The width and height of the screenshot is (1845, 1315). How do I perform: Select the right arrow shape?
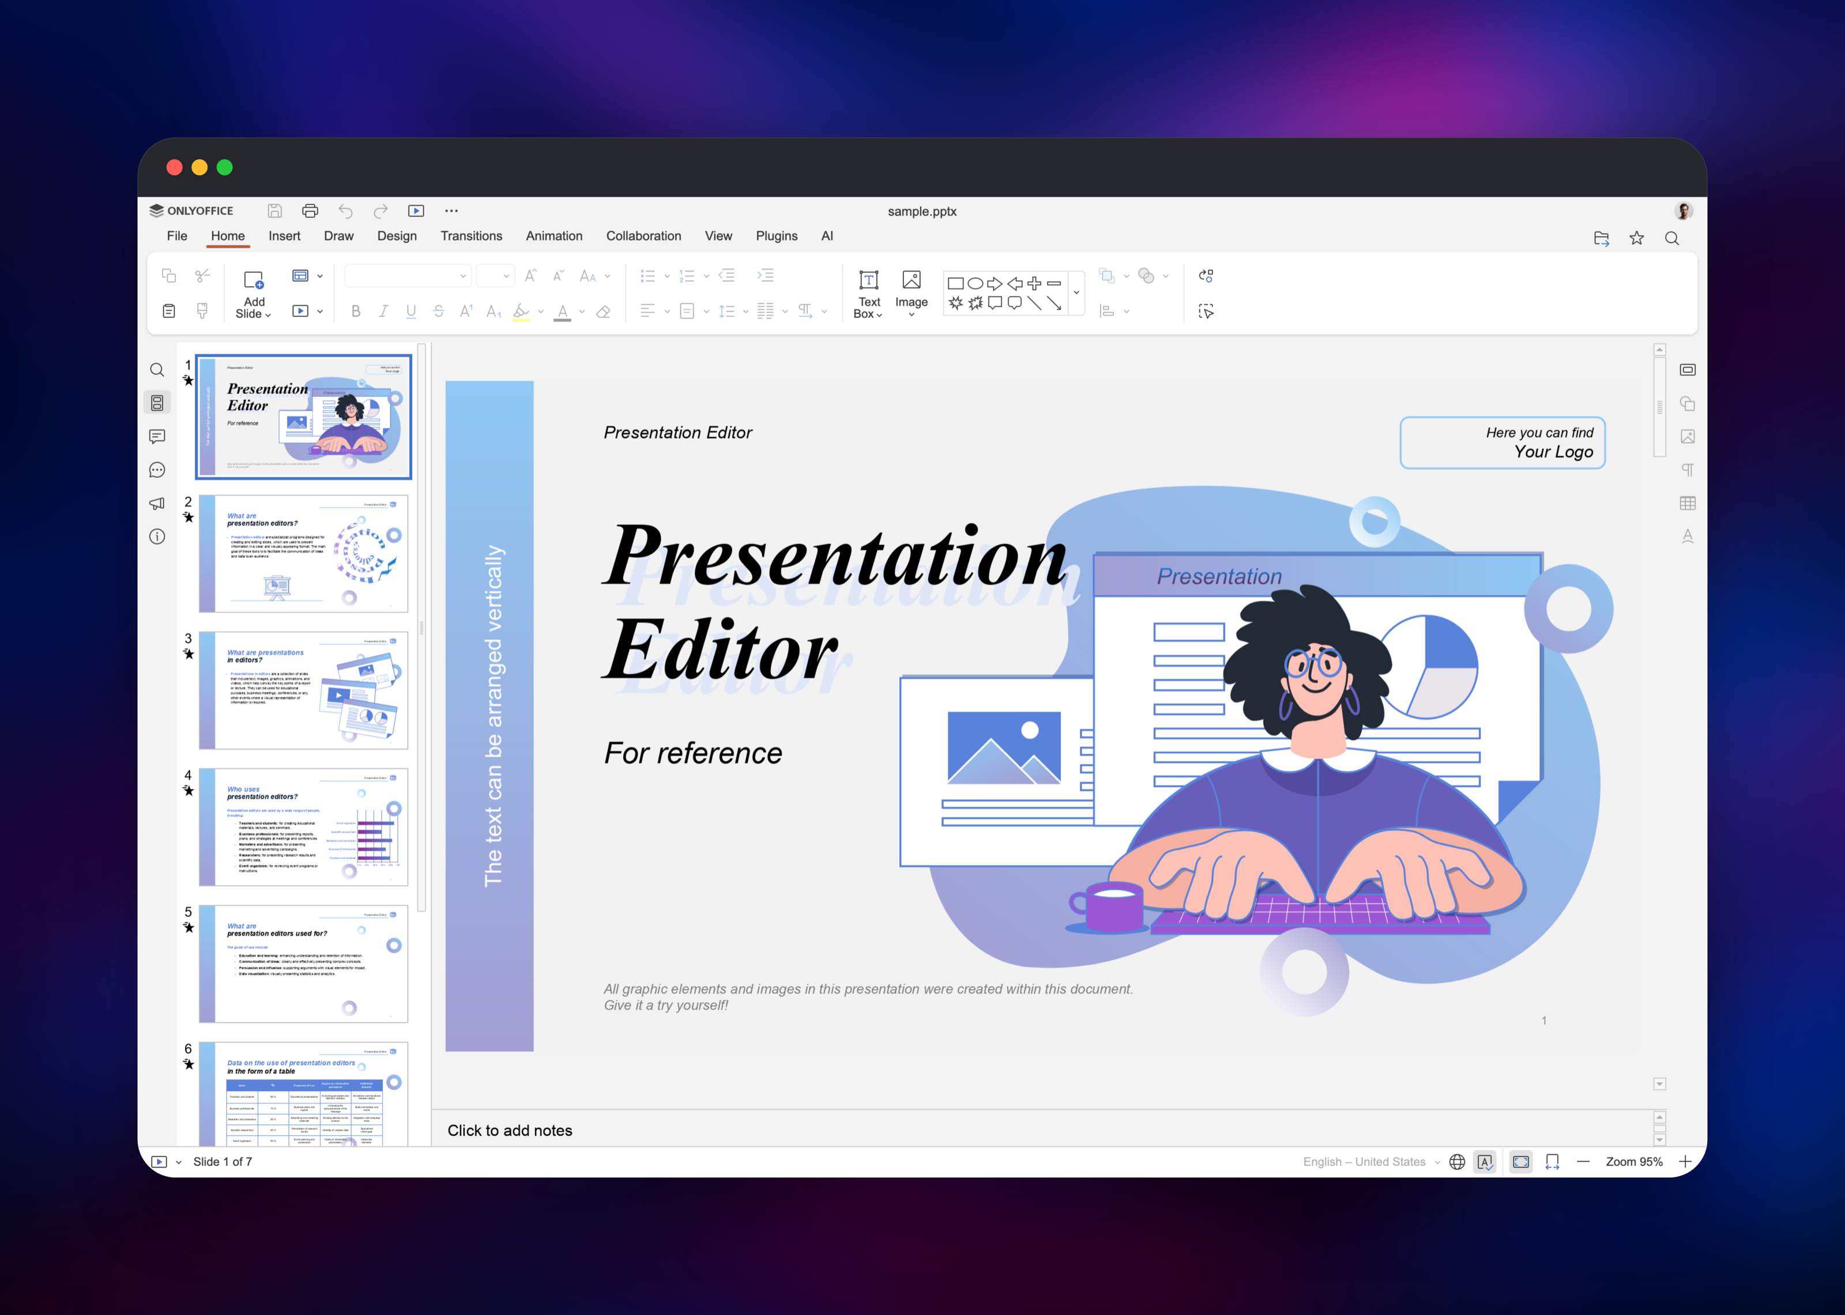tap(995, 284)
